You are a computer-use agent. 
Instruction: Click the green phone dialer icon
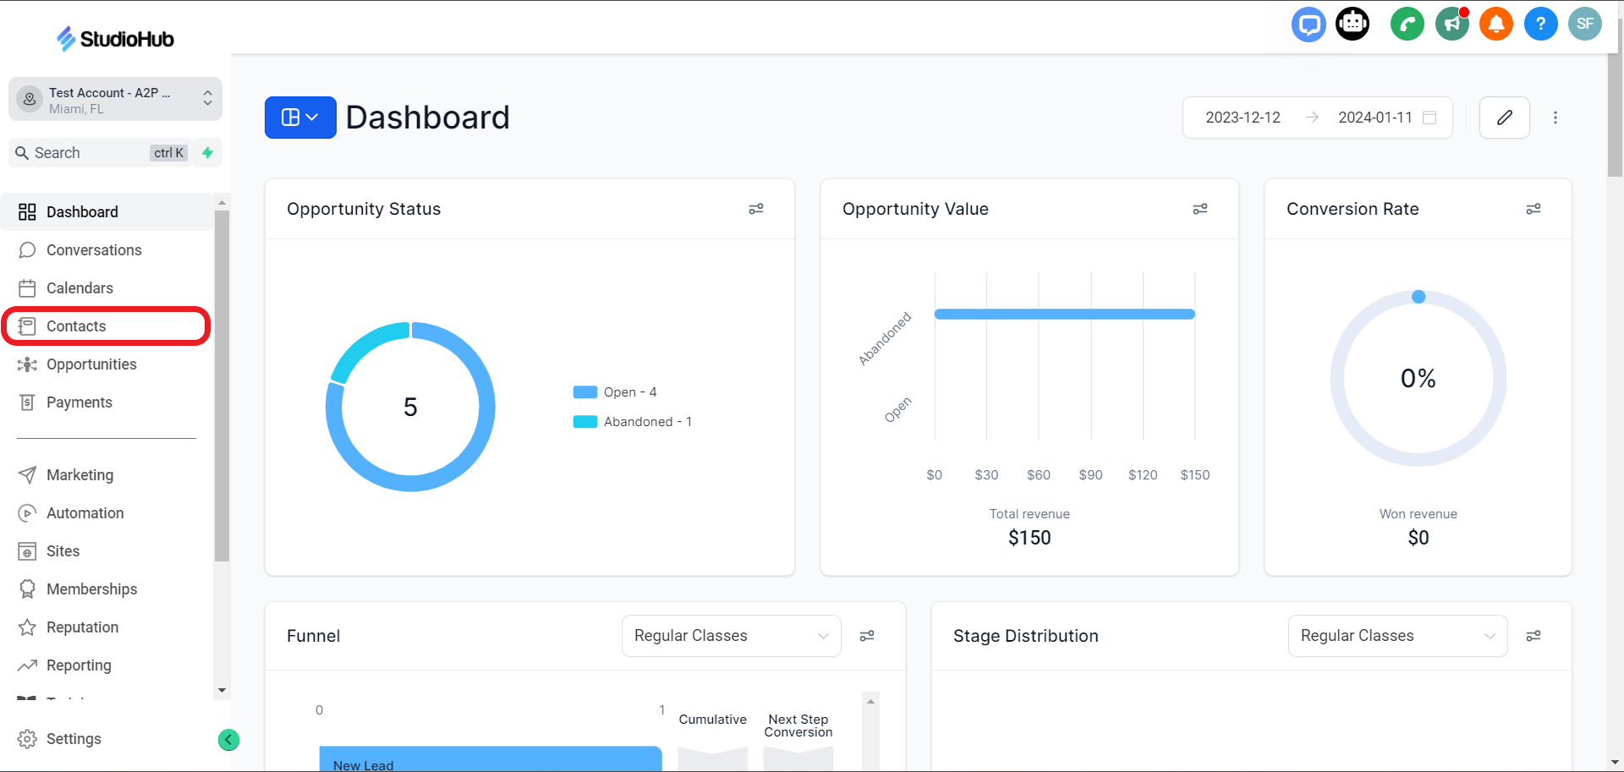click(x=1407, y=24)
